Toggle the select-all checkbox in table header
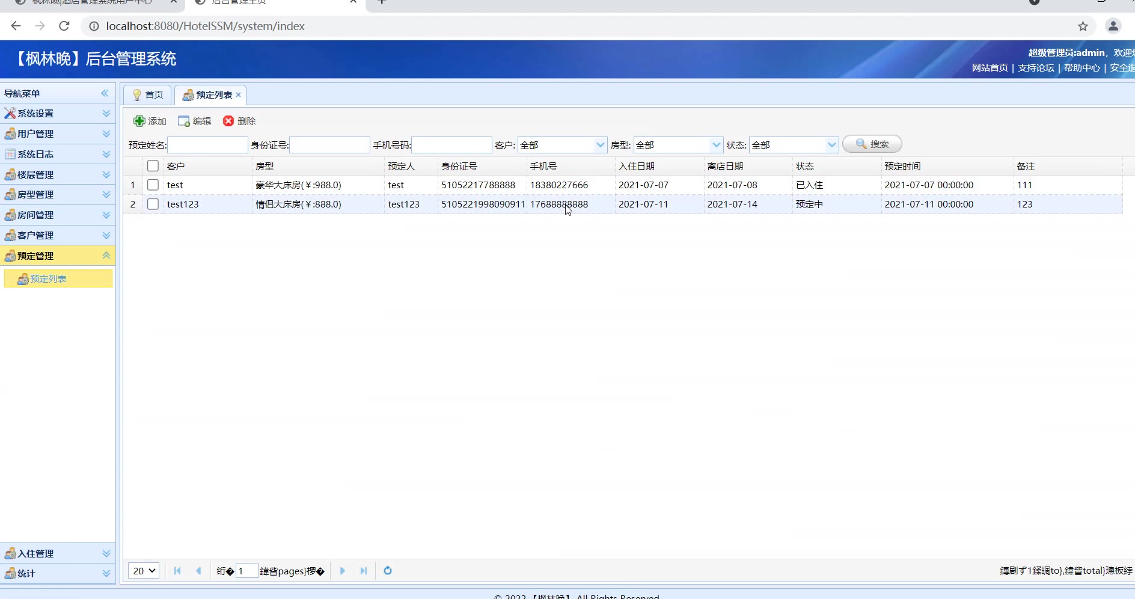 (153, 166)
